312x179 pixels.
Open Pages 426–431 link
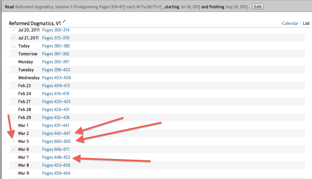56,109
